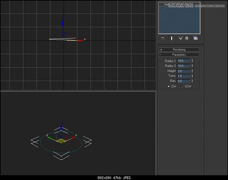Click the Height spinner arrows
This screenshot has height=180, width=228.
tap(192, 71)
